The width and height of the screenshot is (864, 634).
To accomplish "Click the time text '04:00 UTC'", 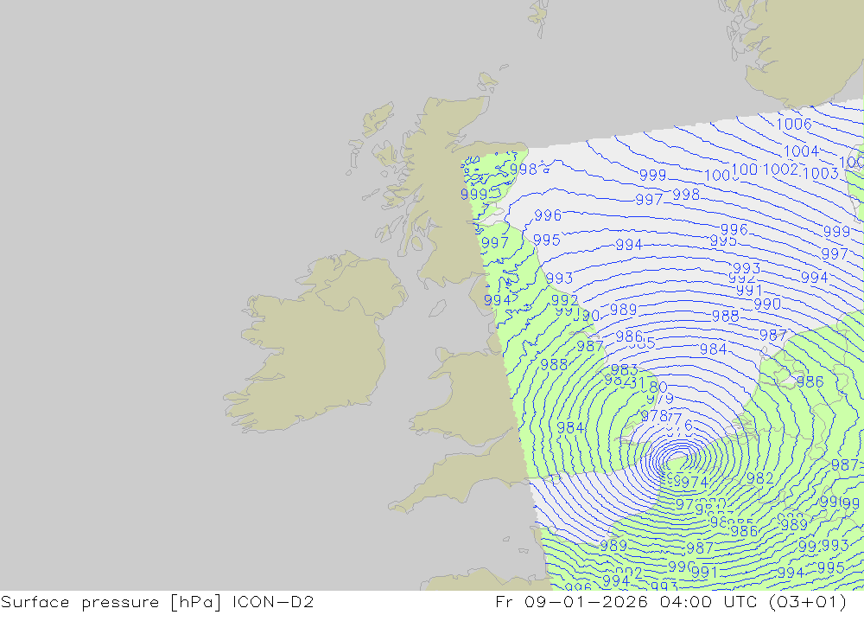I will (708, 601).
